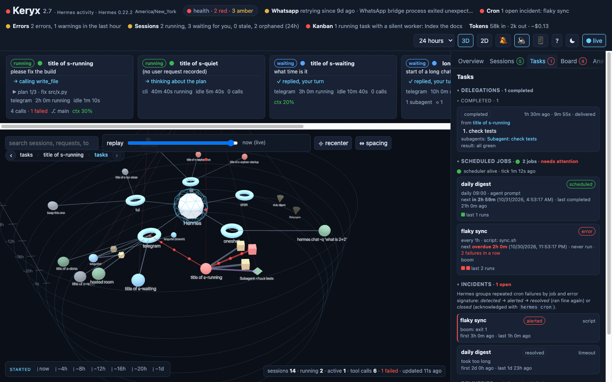The height and width of the screenshot is (382, 612).
Task: Adjust the replay timeline slider
Action: pos(183,143)
